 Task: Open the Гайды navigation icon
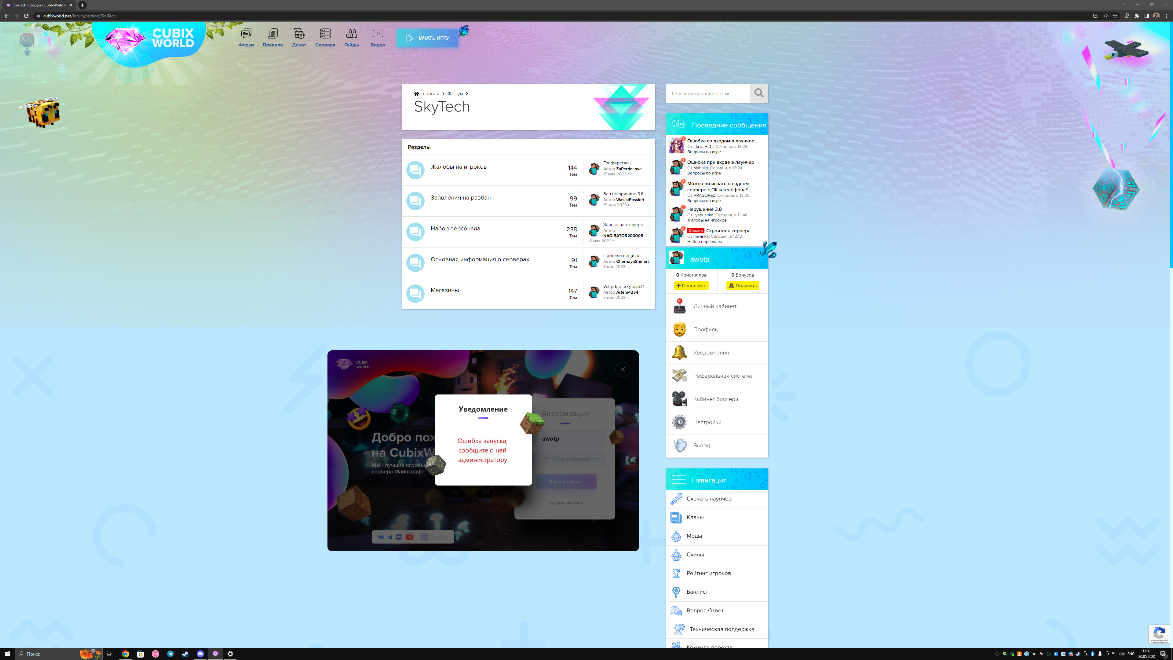point(351,34)
